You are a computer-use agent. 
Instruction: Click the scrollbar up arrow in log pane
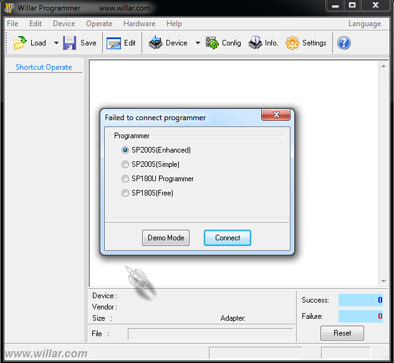(383, 66)
